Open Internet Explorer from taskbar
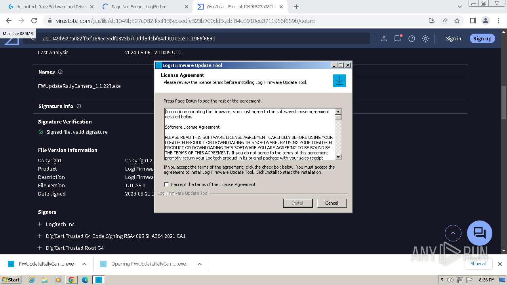Screen dimensions: 507x285 coord(32,280)
